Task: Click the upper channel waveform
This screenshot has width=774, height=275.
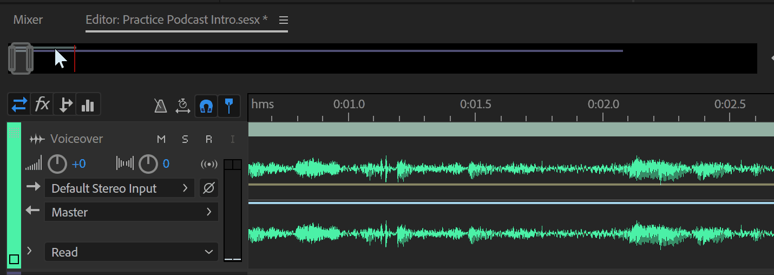Action: point(511,169)
